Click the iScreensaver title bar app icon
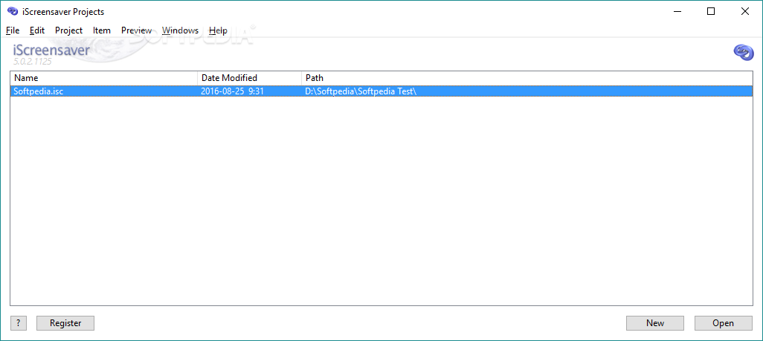Screen dimensions: 763x341 coord(13,12)
